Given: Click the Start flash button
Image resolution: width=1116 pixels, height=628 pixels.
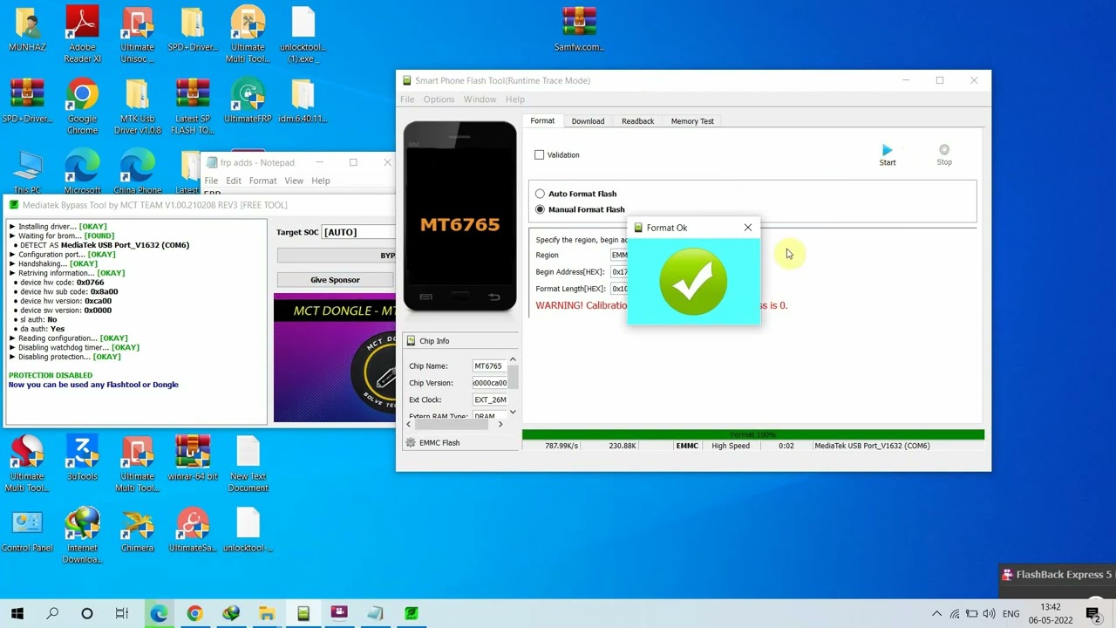Looking at the screenshot, I should (887, 155).
